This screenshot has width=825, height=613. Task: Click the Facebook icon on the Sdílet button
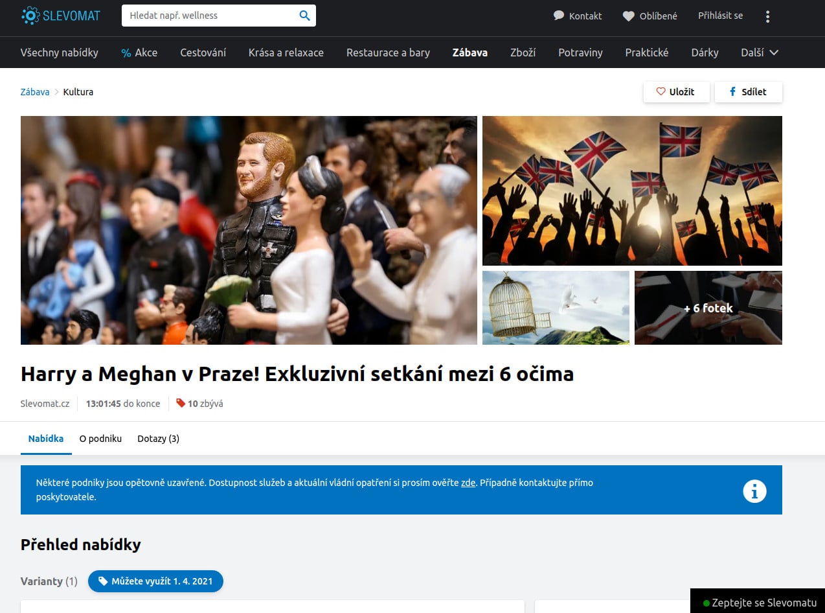click(732, 91)
